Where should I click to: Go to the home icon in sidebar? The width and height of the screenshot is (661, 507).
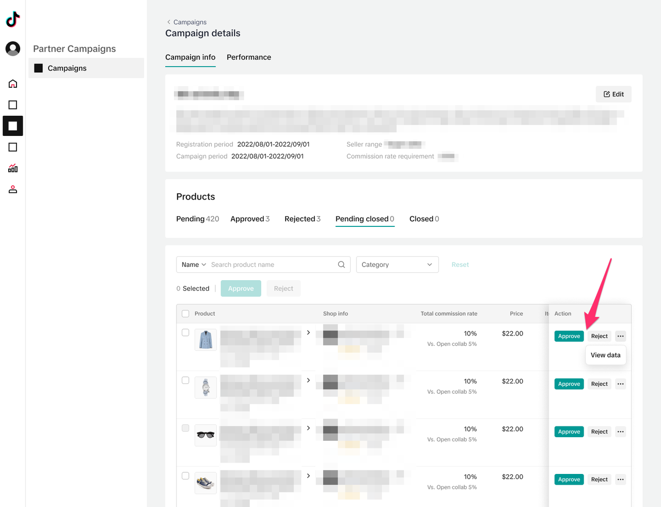pos(13,84)
